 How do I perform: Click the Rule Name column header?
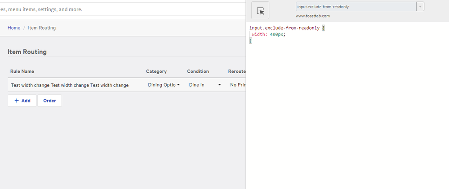click(22, 71)
